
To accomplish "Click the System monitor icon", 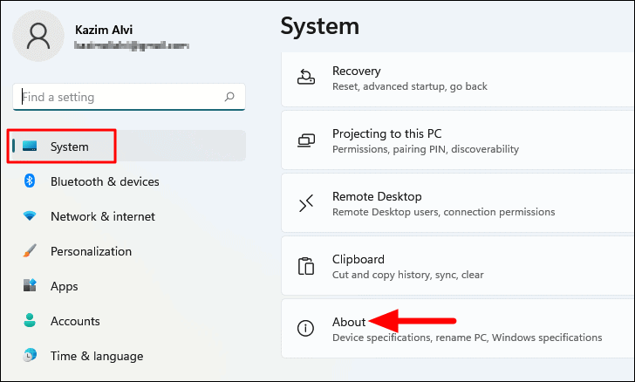I will coord(30,146).
